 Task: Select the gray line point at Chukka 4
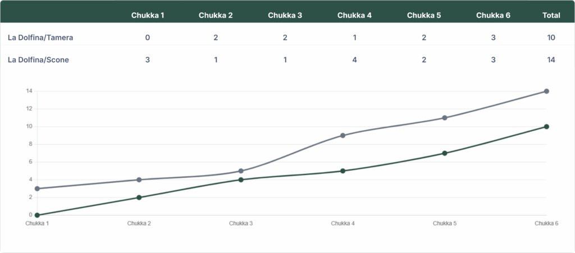coord(343,135)
